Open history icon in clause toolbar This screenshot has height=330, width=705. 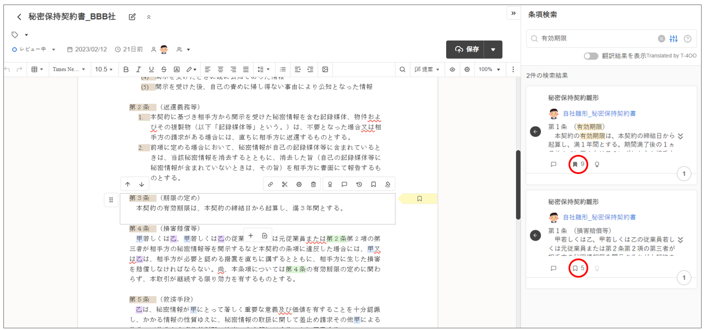[x=359, y=184]
